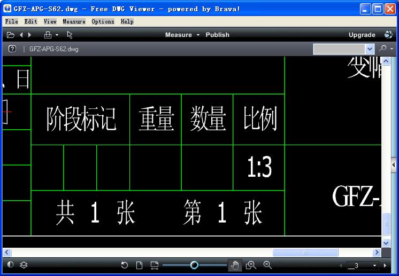Click the fit width icon

(154, 265)
